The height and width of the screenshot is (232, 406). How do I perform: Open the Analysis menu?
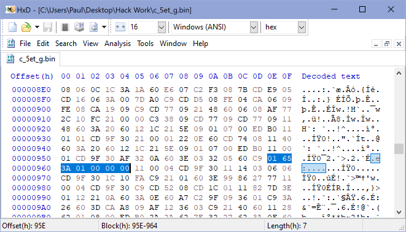pos(117,44)
